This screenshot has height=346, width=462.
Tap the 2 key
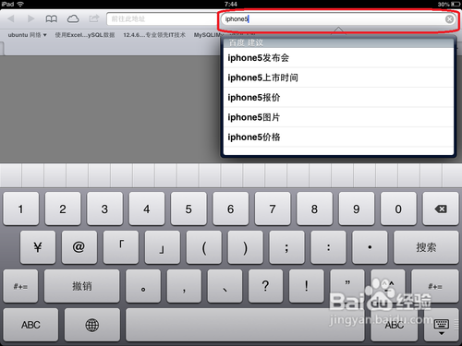point(63,209)
